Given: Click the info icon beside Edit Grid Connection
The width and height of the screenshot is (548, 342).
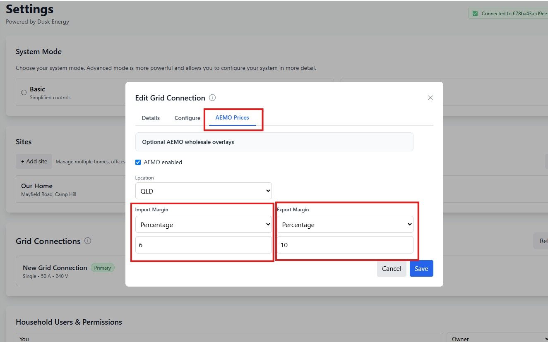Looking at the screenshot, I should click(212, 98).
